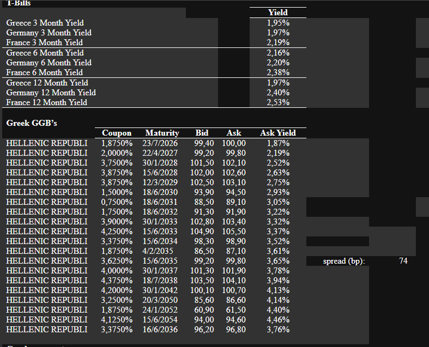The width and height of the screenshot is (429, 347).
Task: Click the Yield header above the T-Bills values
Action: click(278, 13)
